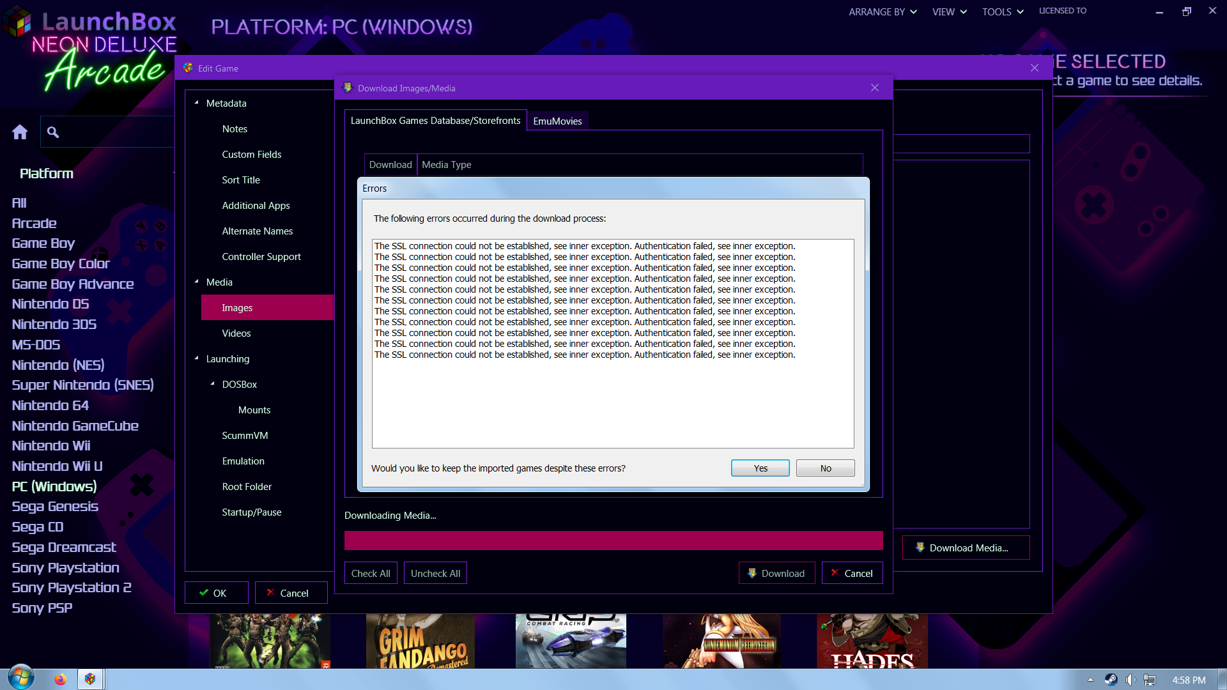Click the LaunchBox logo cube icon
This screenshot has width=1227, height=690.
(17, 21)
